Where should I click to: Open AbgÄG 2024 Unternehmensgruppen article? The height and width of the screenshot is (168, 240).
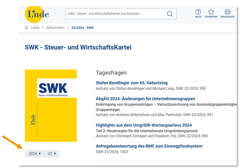pos(145,99)
